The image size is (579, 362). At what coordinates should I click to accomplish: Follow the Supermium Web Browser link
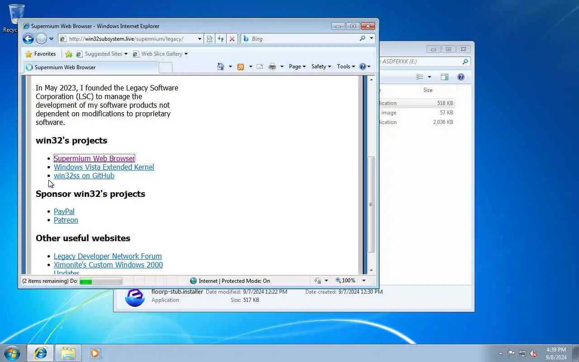[94, 158]
